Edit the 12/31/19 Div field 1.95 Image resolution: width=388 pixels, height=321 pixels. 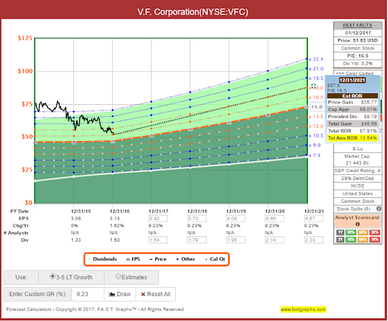(236, 240)
